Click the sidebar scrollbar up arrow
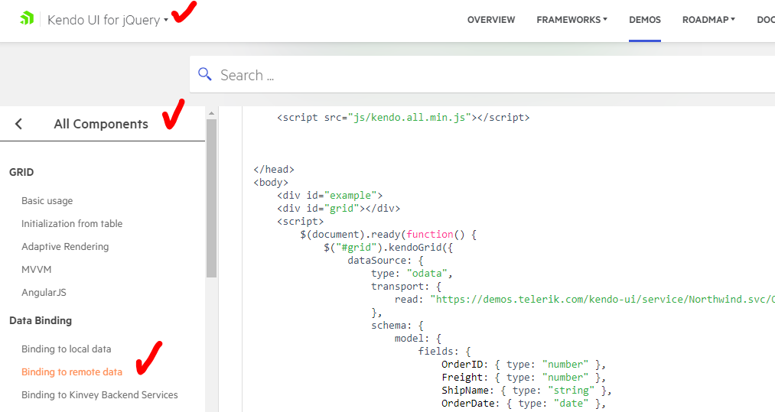This screenshot has width=775, height=412. coord(212,113)
